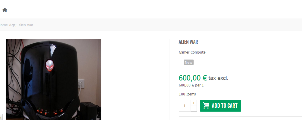Click the ADD TO CART text label
This screenshot has height=120, width=302.
tap(225, 106)
